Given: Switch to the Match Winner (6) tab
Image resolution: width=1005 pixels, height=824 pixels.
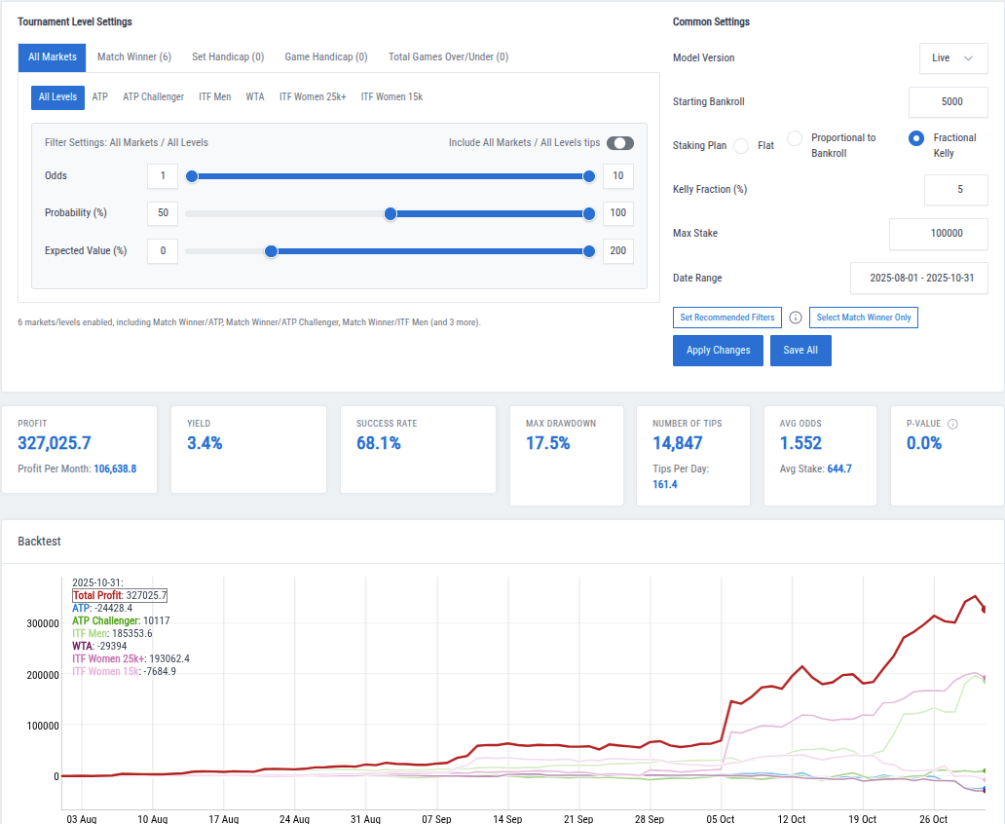Looking at the screenshot, I should tap(134, 57).
